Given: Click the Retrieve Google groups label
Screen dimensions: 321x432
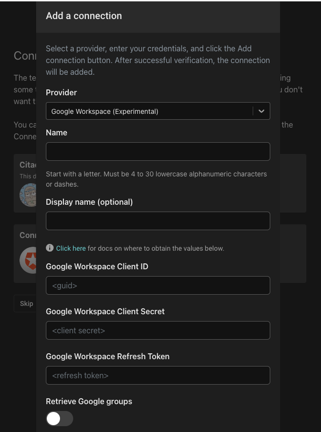Looking at the screenshot, I should (89, 401).
